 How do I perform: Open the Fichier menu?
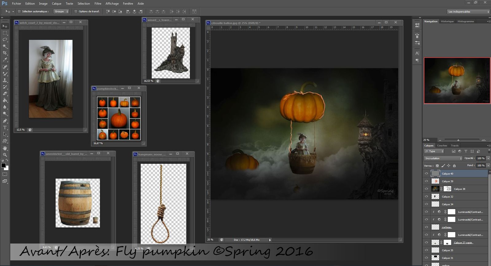[17, 4]
